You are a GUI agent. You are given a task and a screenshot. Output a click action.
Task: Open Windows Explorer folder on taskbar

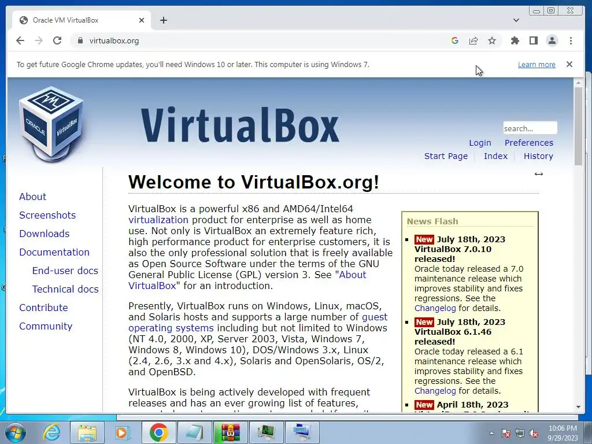(87, 432)
